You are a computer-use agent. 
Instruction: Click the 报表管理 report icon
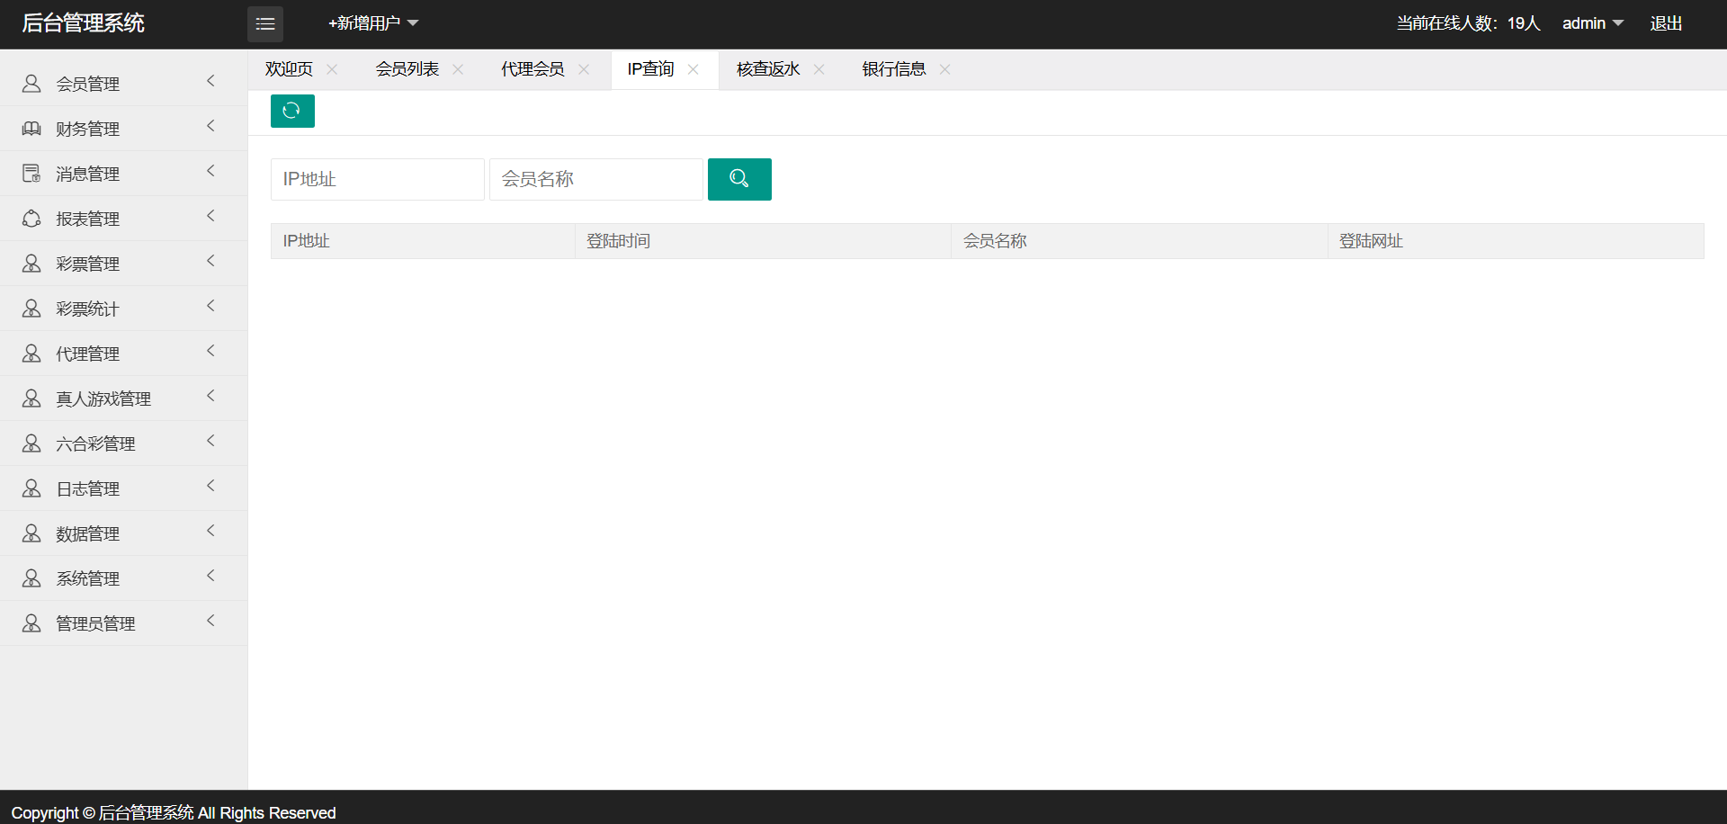point(31,219)
